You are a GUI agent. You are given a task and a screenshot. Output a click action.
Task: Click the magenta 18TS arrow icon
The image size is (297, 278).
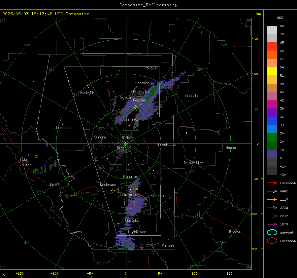point(272,224)
